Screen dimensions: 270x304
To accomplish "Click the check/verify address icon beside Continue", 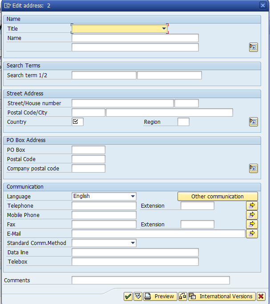I will 137,296.
